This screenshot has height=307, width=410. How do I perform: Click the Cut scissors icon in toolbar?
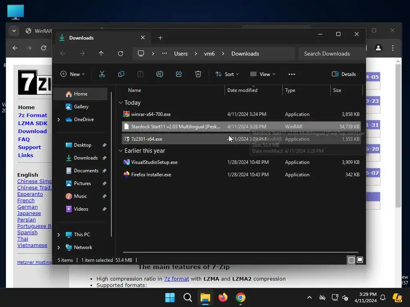click(x=102, y=74)
